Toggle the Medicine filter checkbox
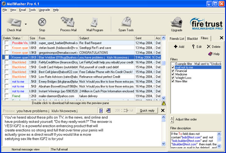 tap(173, 74)
